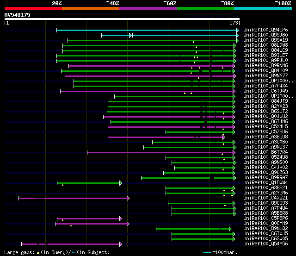296x256 pixels.
Task: Click the UniRef100_Q0CYM9 label
Action: click(265, 224)
